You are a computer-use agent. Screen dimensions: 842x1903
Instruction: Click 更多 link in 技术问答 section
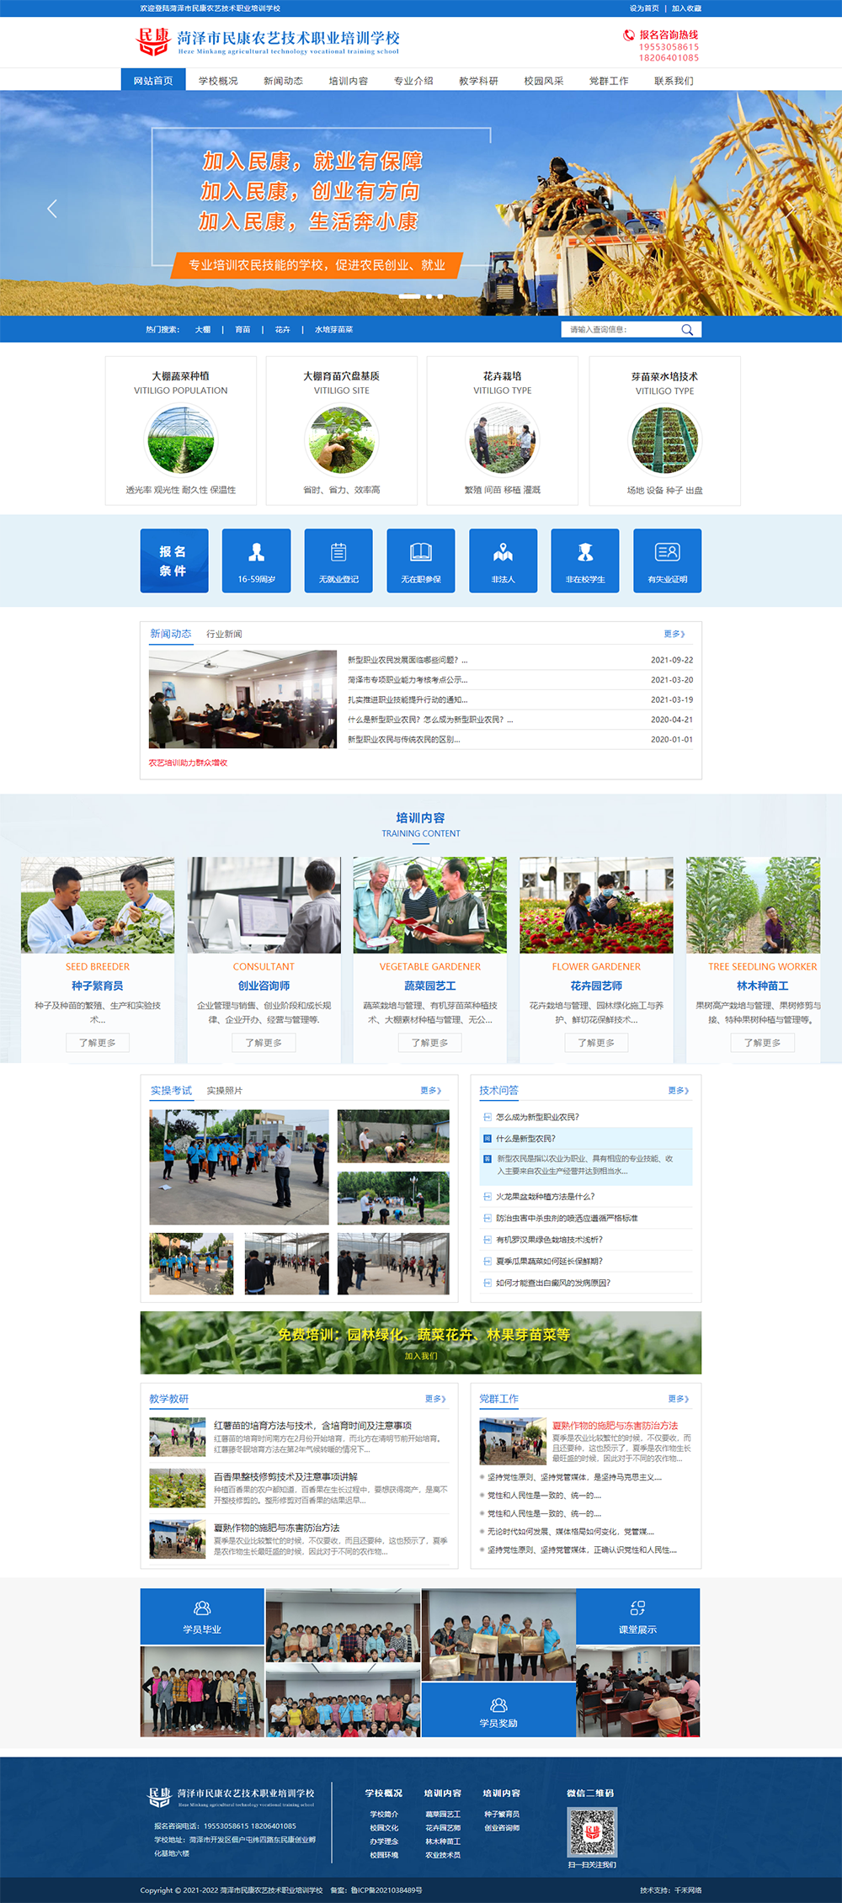pyautogui.click(x=678, y=1090)
